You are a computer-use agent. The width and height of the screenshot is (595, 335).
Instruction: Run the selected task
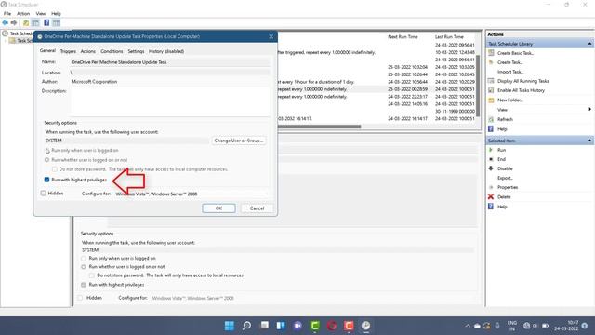pyautogui.click(x=501, y=150)
